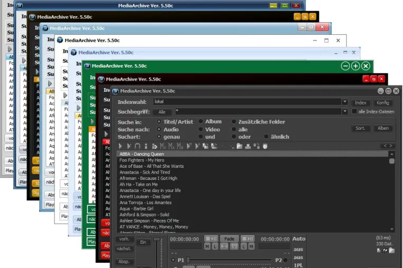Expand the Indexwahl dropdown

[345, 102]
